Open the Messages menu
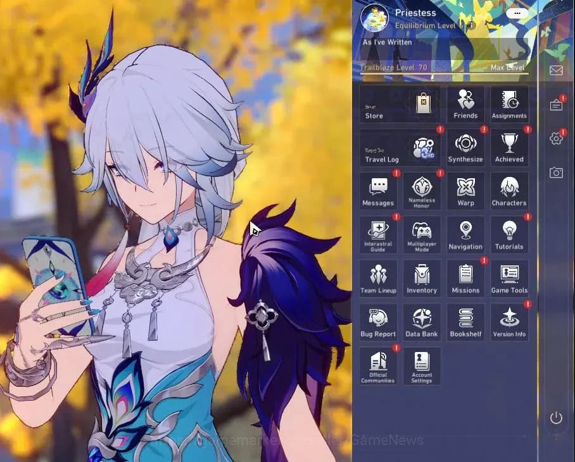 pyautogui.click(x=378, y=191)
